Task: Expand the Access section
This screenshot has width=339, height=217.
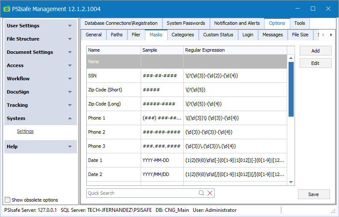Action: point(41,65)
